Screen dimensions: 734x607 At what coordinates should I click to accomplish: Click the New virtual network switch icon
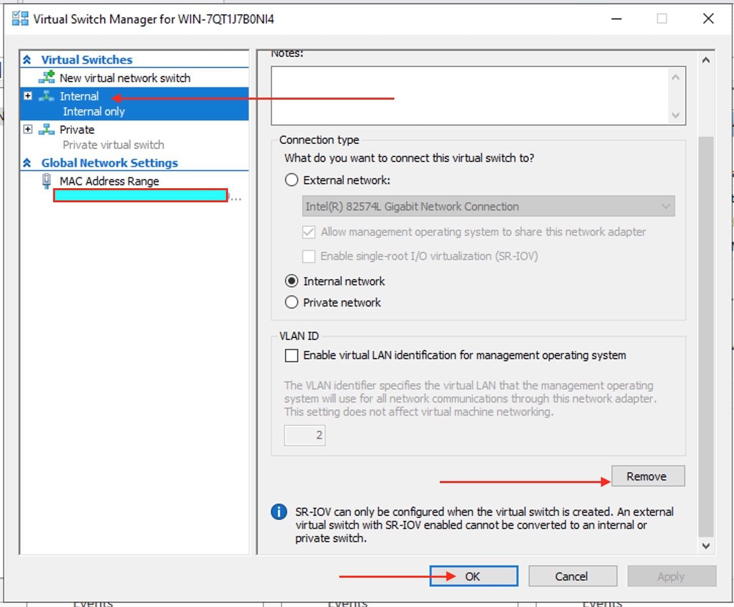click(47, 77)
